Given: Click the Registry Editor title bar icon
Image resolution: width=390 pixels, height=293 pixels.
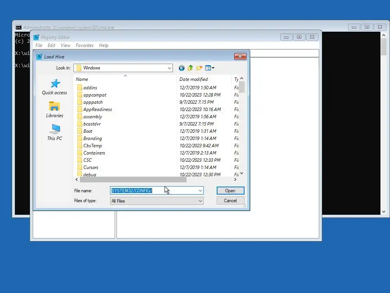Looking at the screenshot, I should (x=36, y=37).
